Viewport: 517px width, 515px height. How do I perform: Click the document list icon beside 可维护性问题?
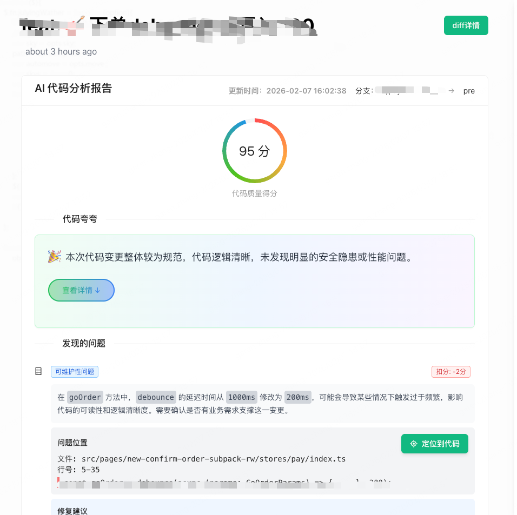tap(38, 371)
